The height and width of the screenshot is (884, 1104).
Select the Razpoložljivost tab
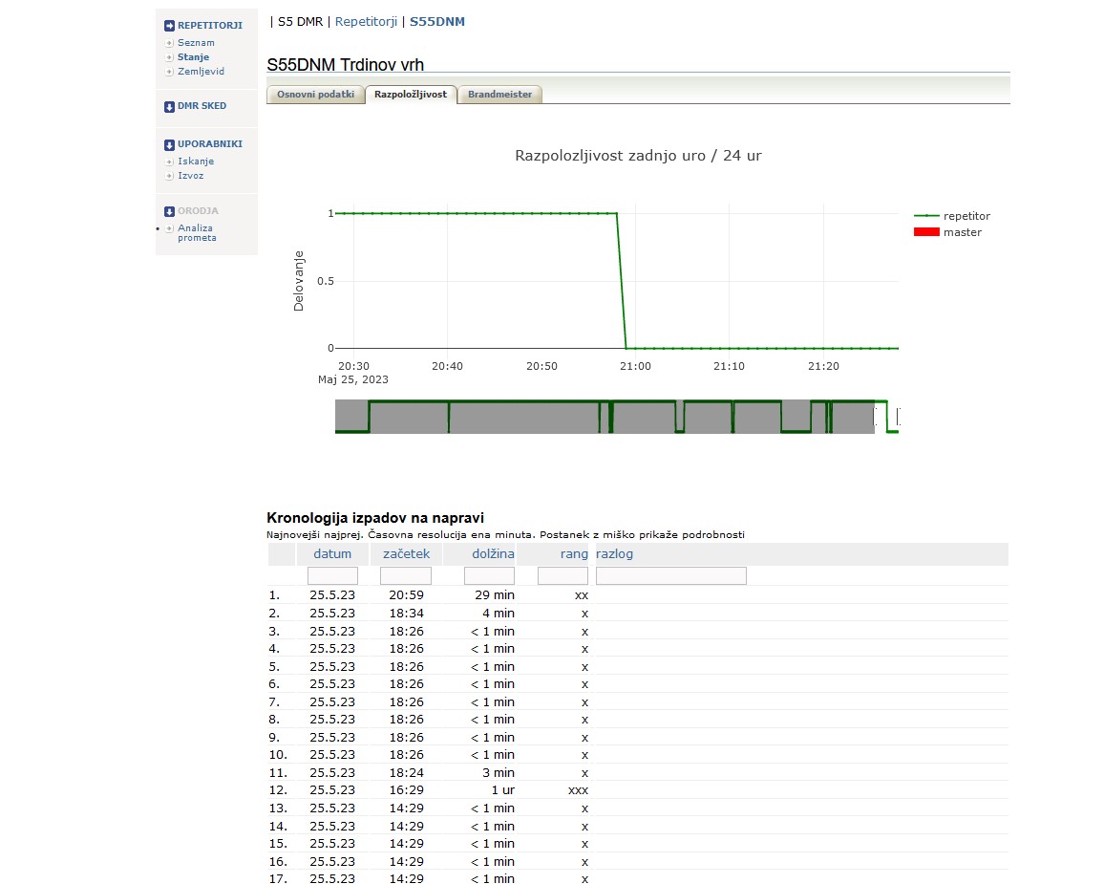coord(411,95)
